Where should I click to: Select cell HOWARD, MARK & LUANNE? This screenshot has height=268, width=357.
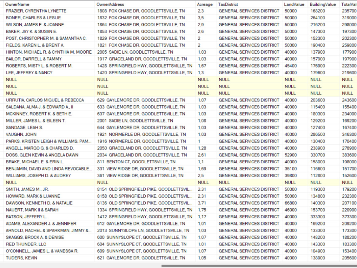tap(49, 196)
